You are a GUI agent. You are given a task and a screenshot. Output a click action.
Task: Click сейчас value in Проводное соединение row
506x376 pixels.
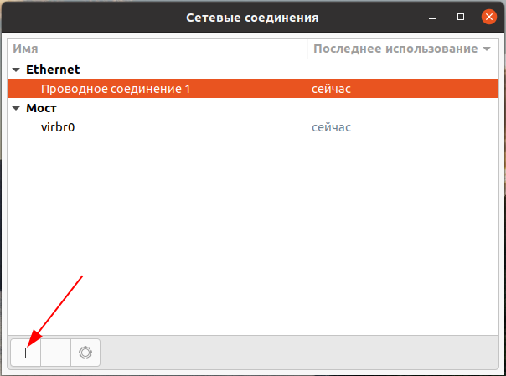331,89
